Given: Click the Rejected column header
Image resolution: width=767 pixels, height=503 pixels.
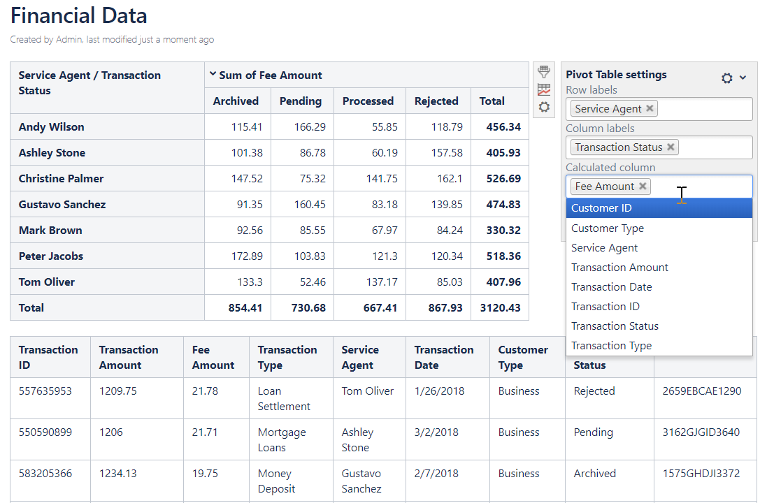Looking at the screenshot, I should (x=436, y=101).
